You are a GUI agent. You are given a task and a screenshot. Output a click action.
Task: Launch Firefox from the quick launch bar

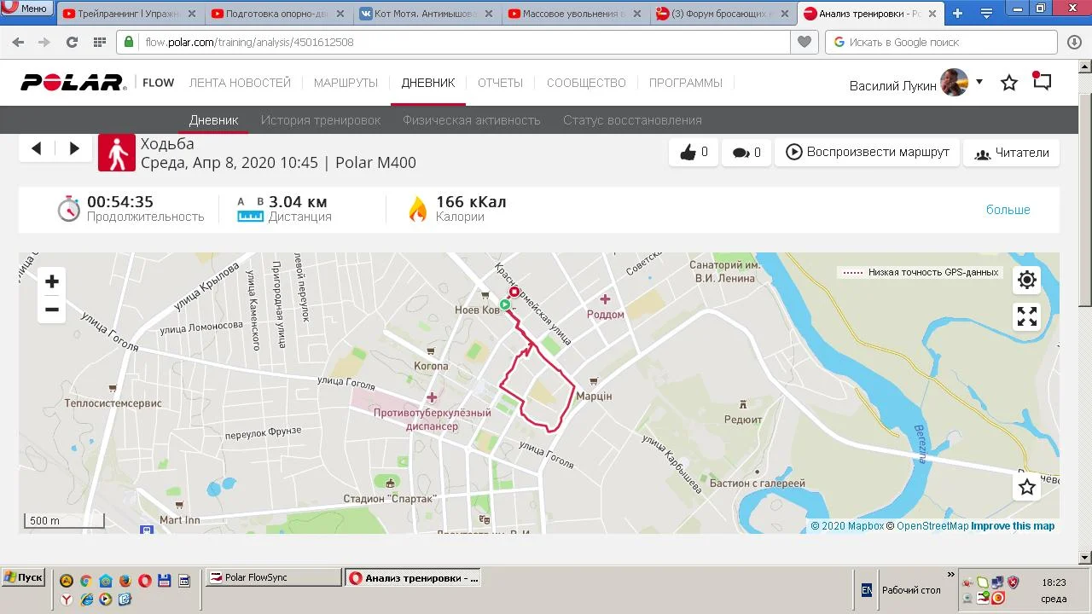coord(125,581)
